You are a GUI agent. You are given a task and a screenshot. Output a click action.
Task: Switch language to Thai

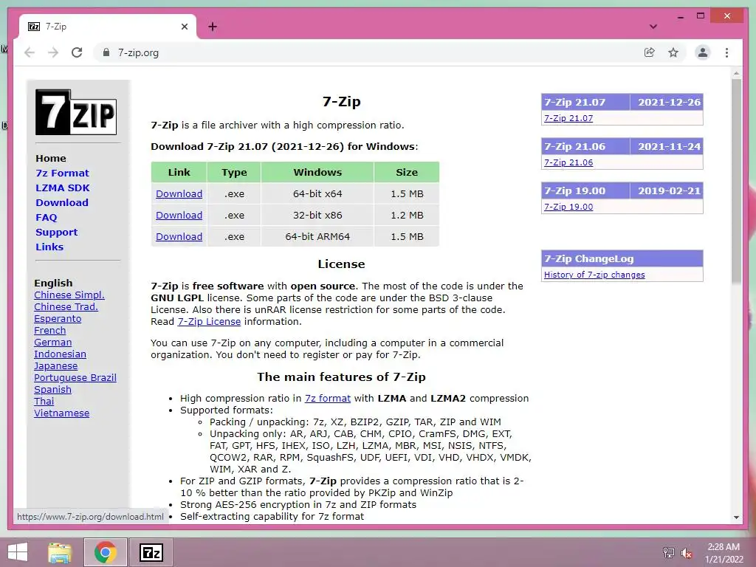[44, 401]
